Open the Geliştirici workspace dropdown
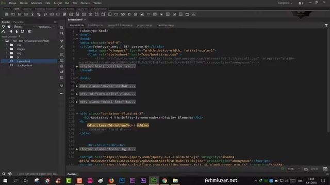330x185 pixels. [x=285, y=3]
